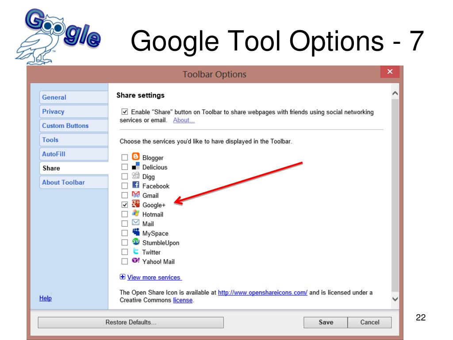Click the vertical scrollbar thumb
Image resolution: width=453 pixels, height=340 pixels.
(395, 195)
